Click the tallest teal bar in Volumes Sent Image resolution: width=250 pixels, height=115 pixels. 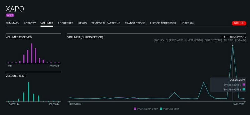[x=28, y=92]
